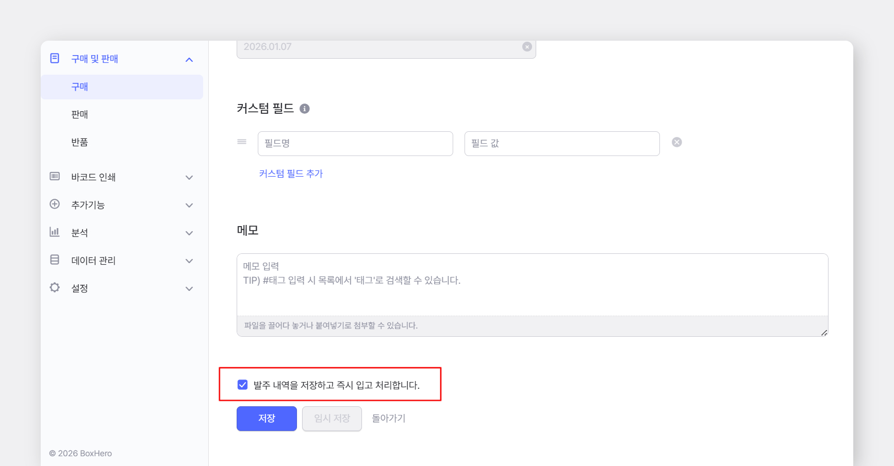Click the info icon beside 커스텀 필드
894x466 pixels.
[x=305, y=109]
